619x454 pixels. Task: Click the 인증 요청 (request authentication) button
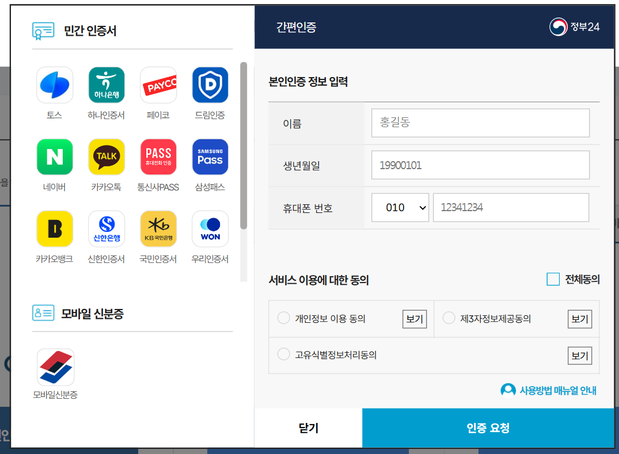click(488, 428)
